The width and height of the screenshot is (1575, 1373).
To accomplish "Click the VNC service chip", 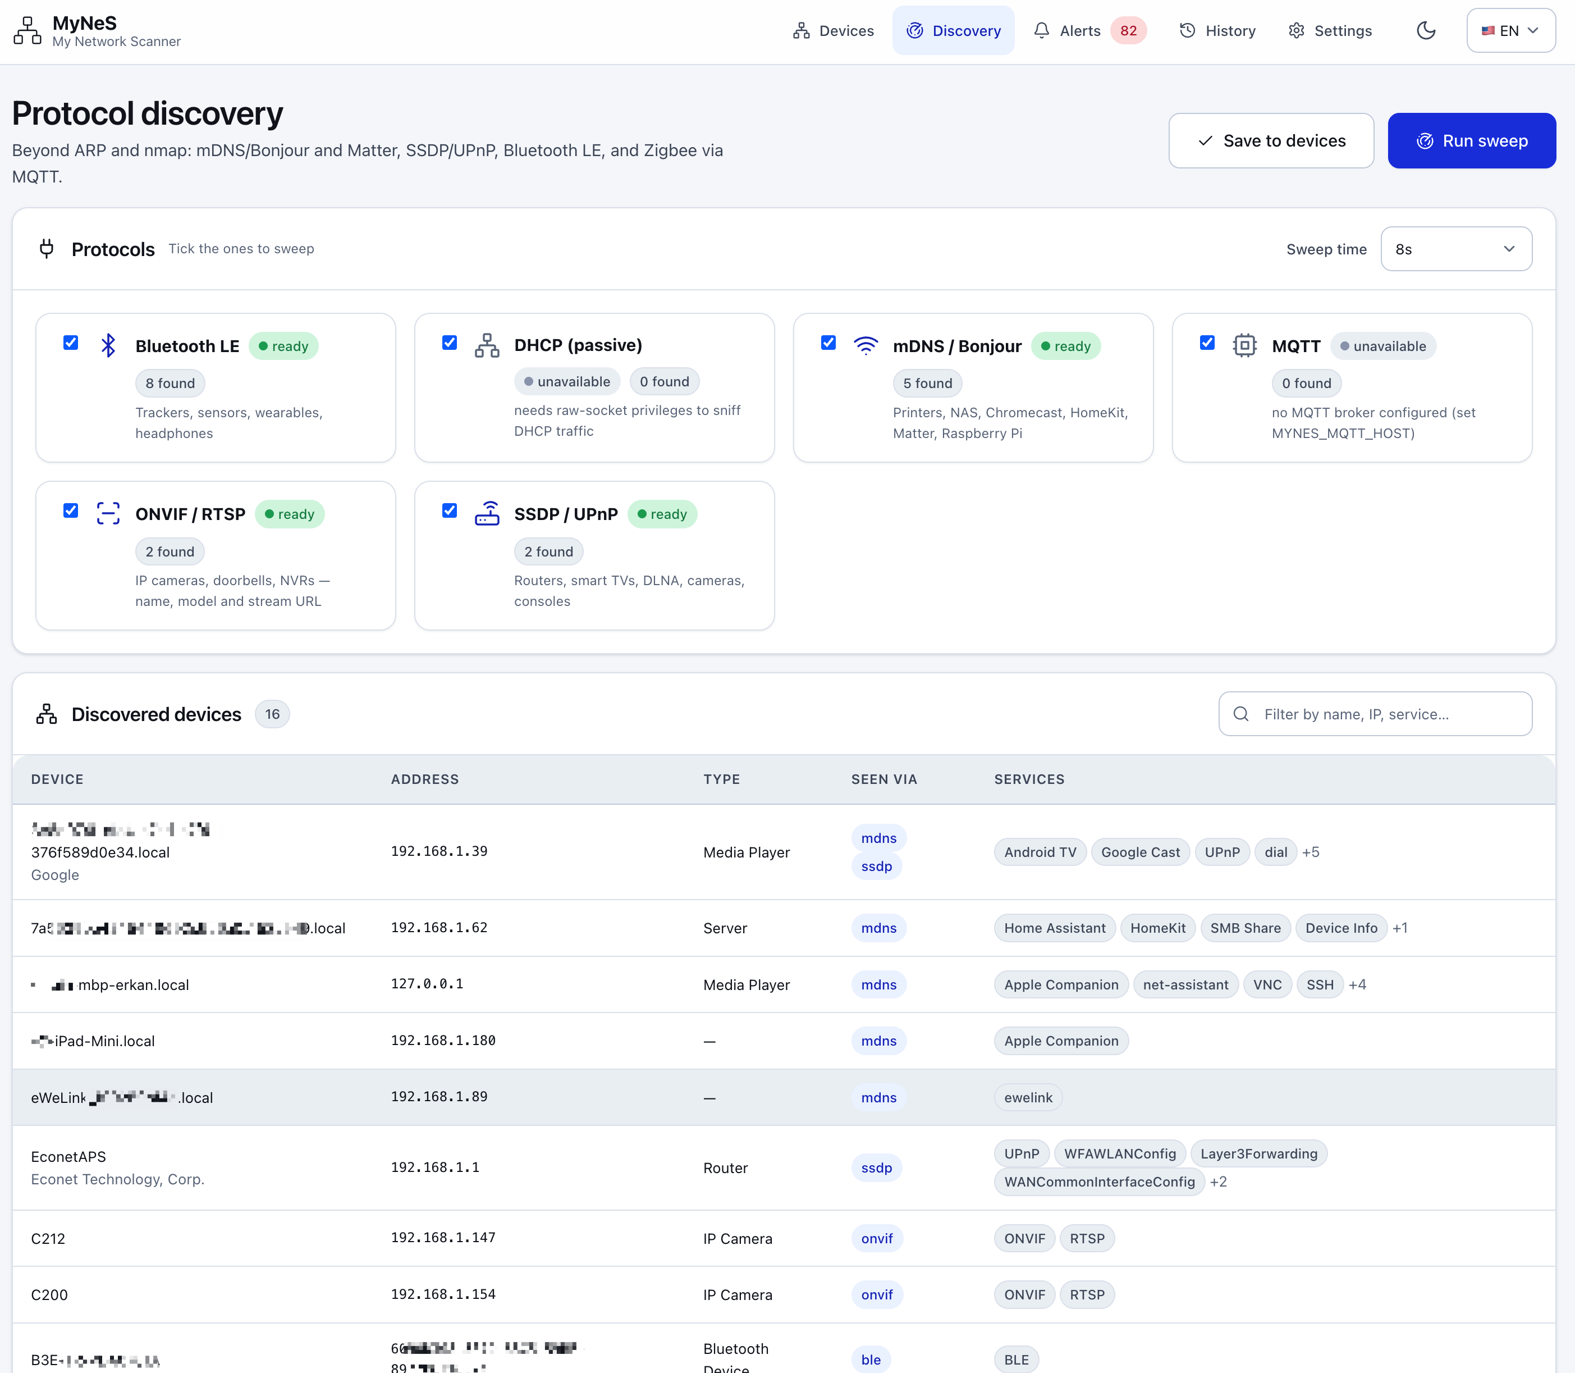I will coord(1267,984).
